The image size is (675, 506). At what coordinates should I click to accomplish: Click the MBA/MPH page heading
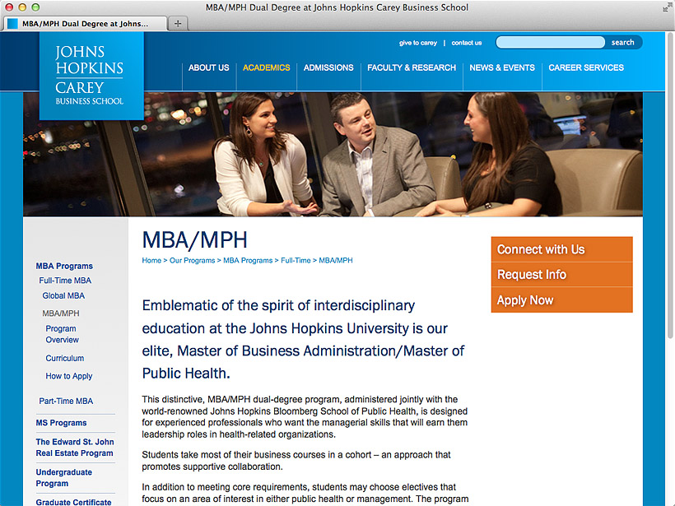point(194,239)
